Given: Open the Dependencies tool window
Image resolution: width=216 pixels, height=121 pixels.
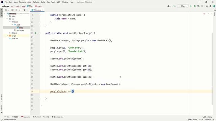Looking at the screenshot, I should point(57,117).
